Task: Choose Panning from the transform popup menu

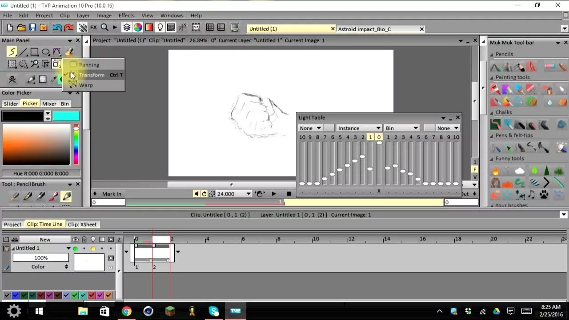Action: 89,64
